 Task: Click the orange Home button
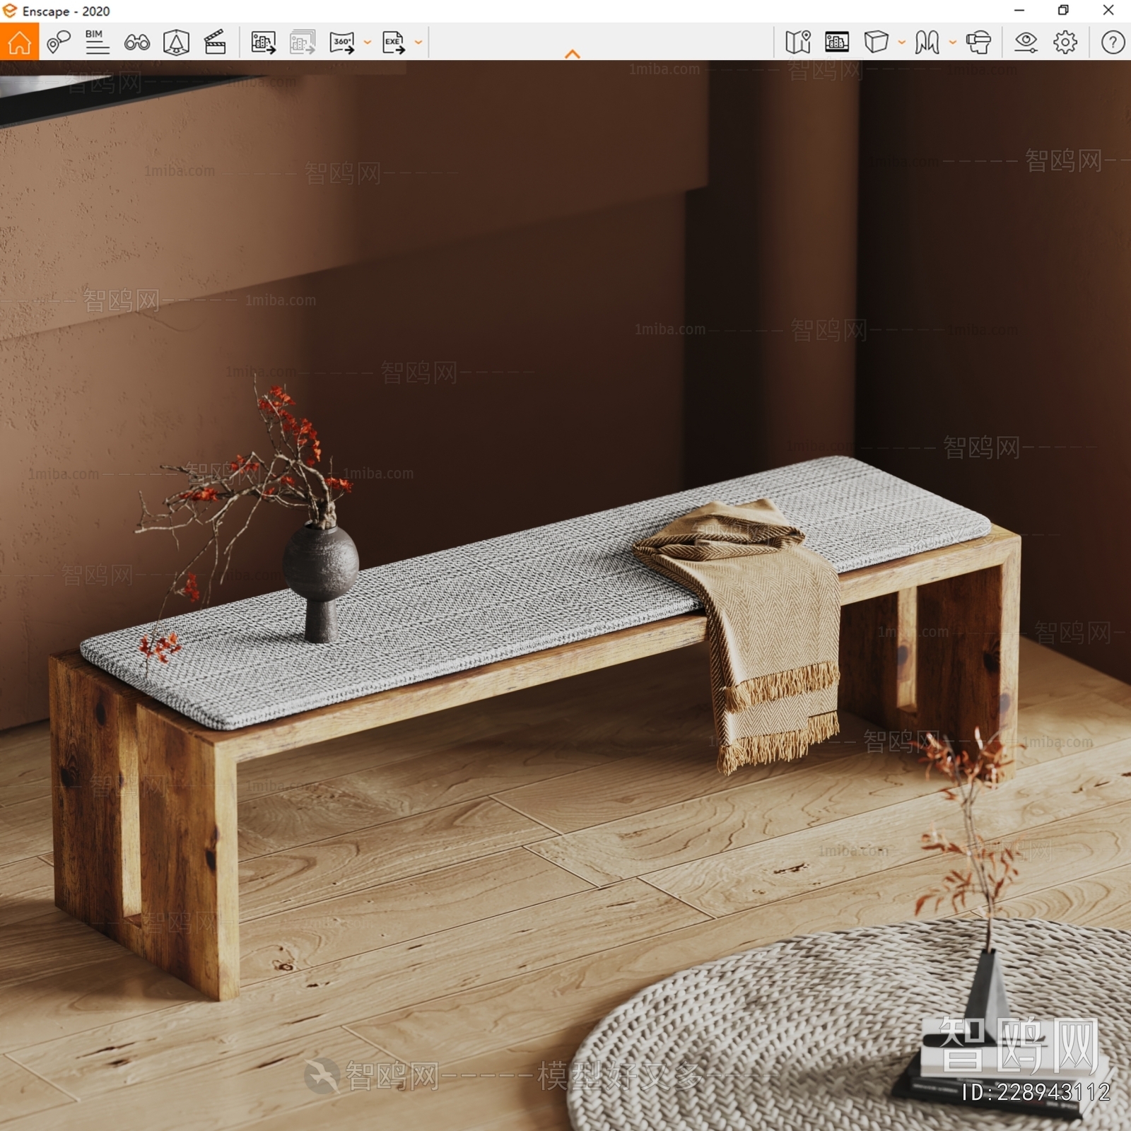(x=19, y=42)
